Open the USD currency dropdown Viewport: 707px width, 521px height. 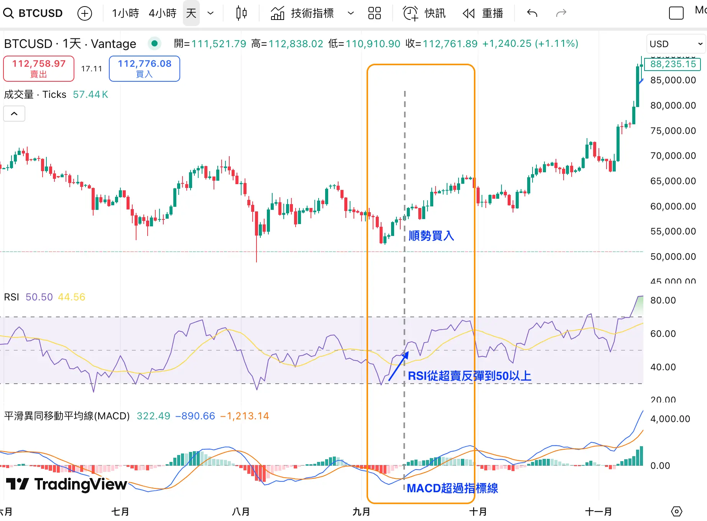676,44
